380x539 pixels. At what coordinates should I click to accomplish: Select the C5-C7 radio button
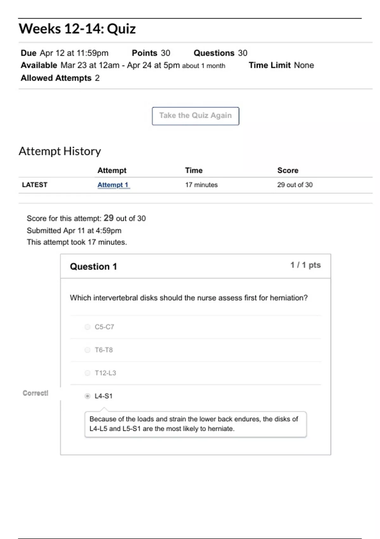point(87,327)
